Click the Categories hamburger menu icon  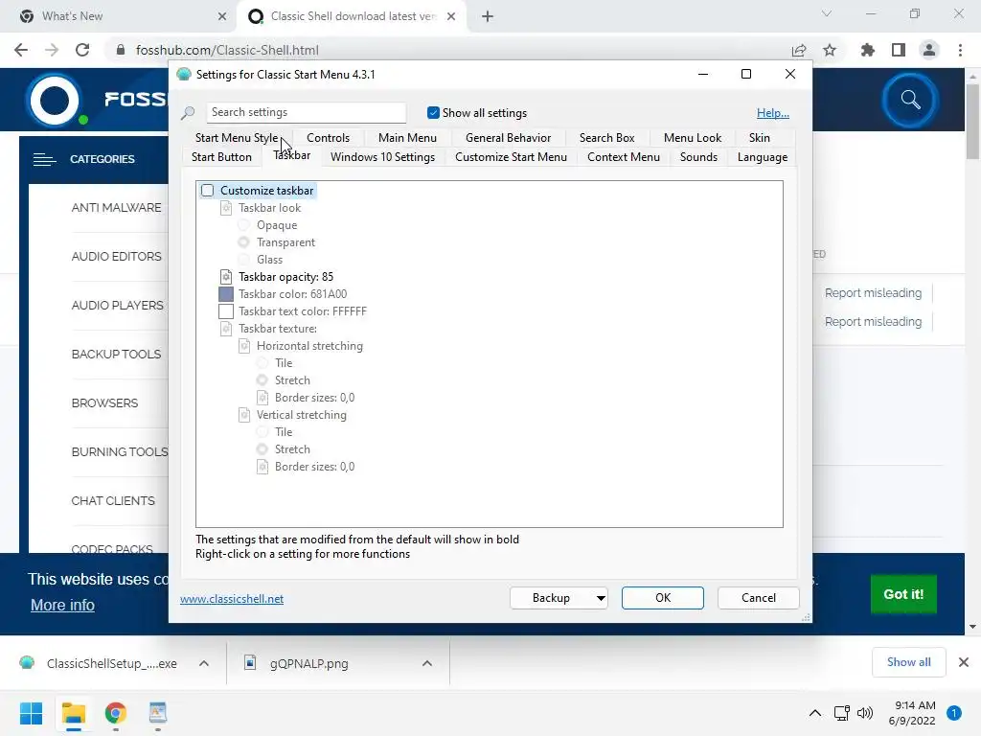pos(44,160)
